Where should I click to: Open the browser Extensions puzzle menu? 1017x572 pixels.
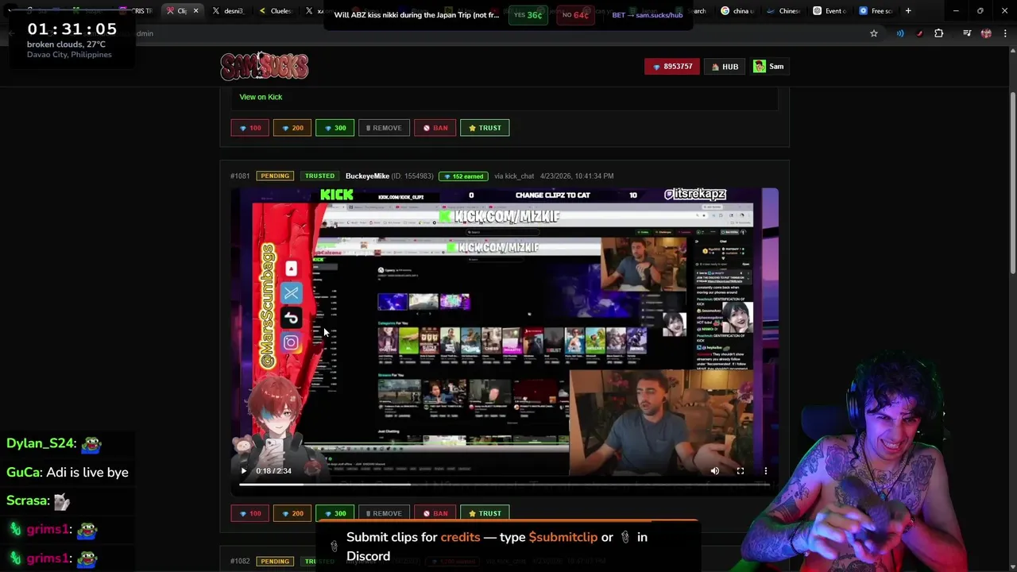[x=939, y=33]
